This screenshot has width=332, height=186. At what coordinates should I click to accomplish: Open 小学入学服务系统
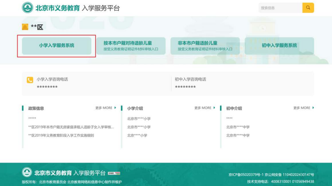coord(56,46)
